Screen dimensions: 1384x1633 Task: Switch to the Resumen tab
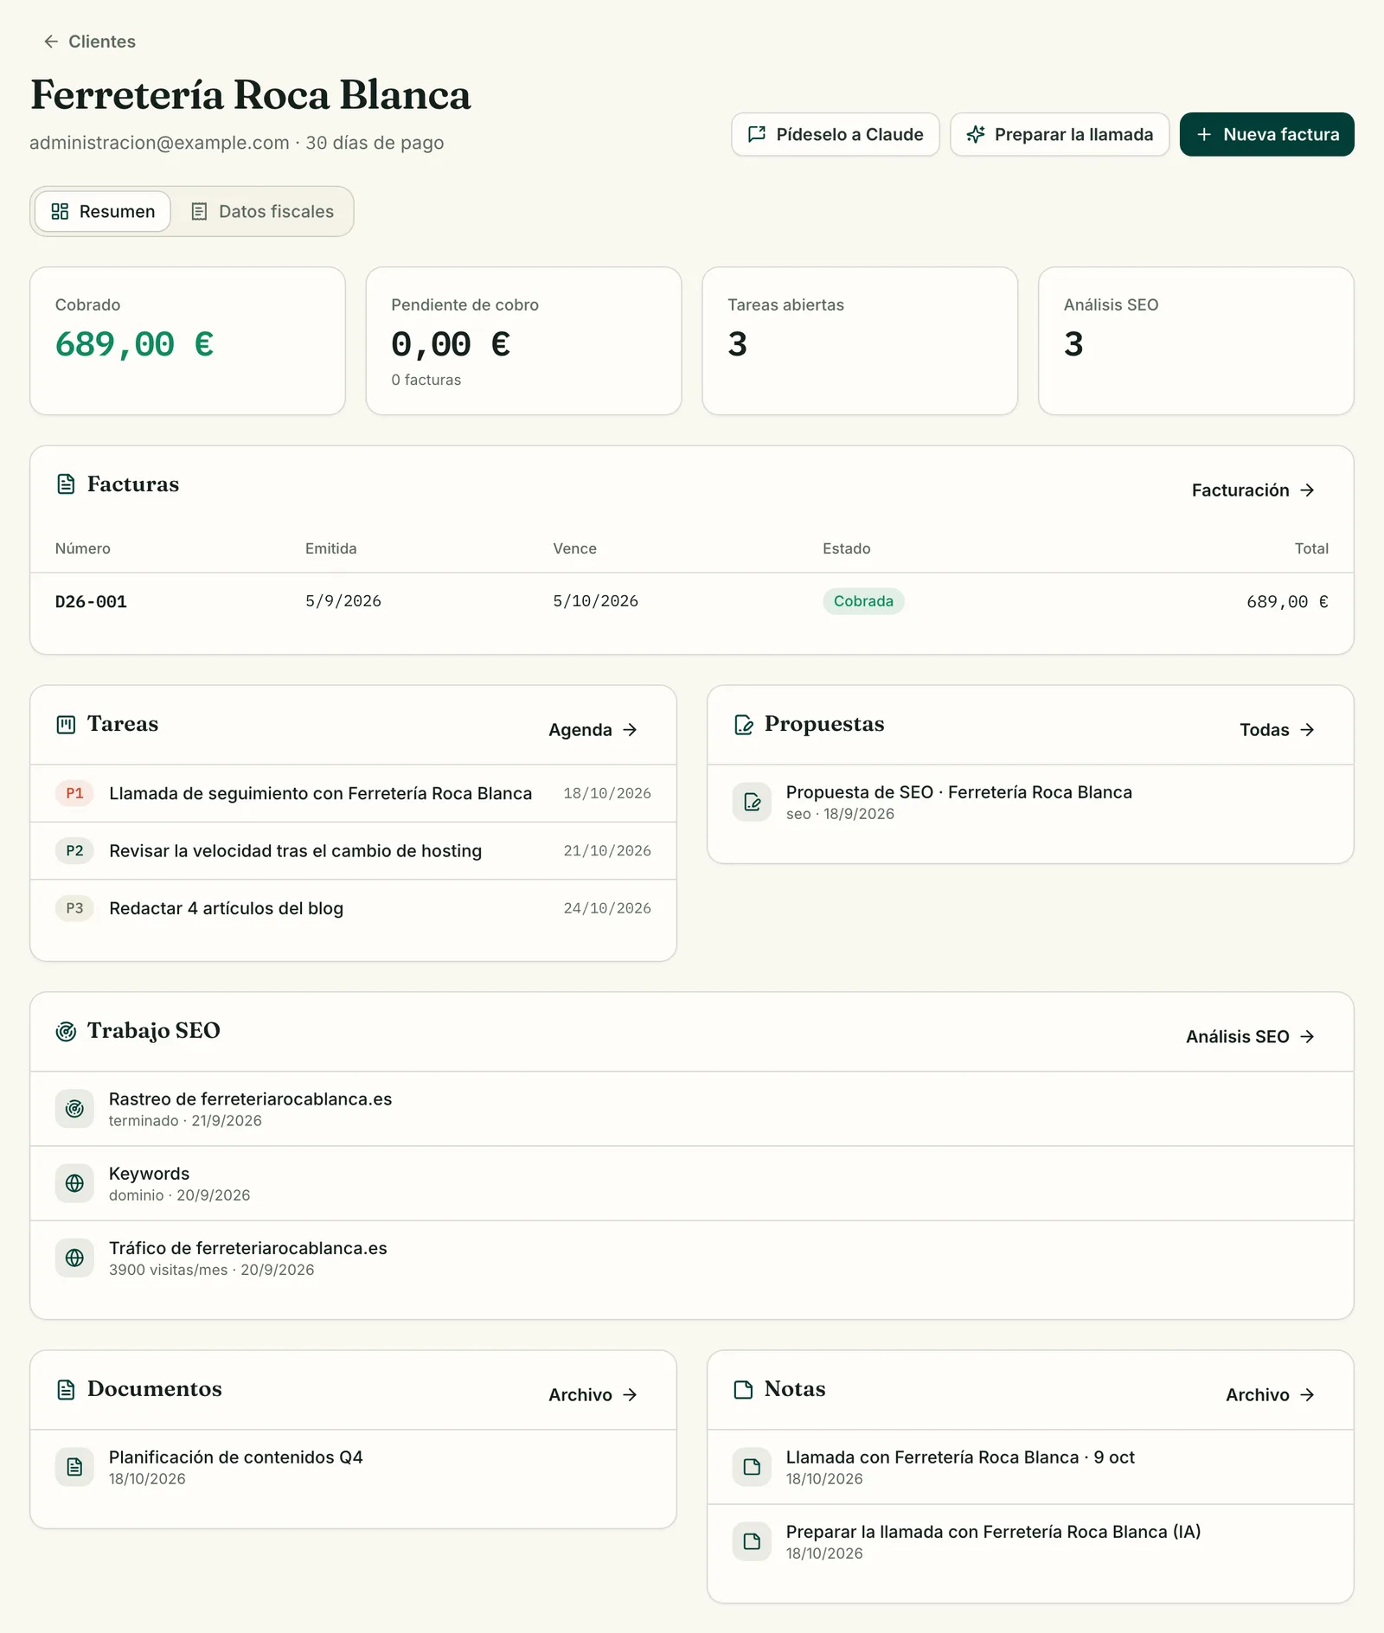click(x=103, y=211)
